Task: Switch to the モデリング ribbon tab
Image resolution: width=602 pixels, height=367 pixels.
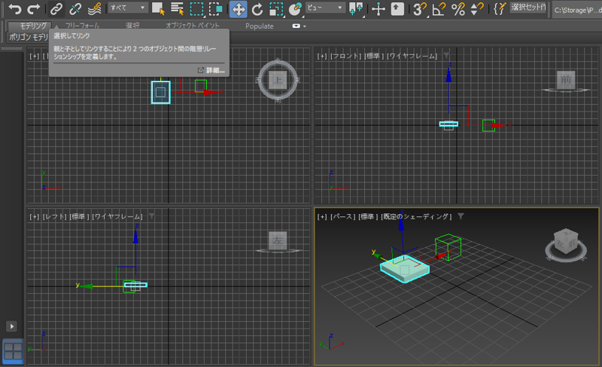Action: 33,26
